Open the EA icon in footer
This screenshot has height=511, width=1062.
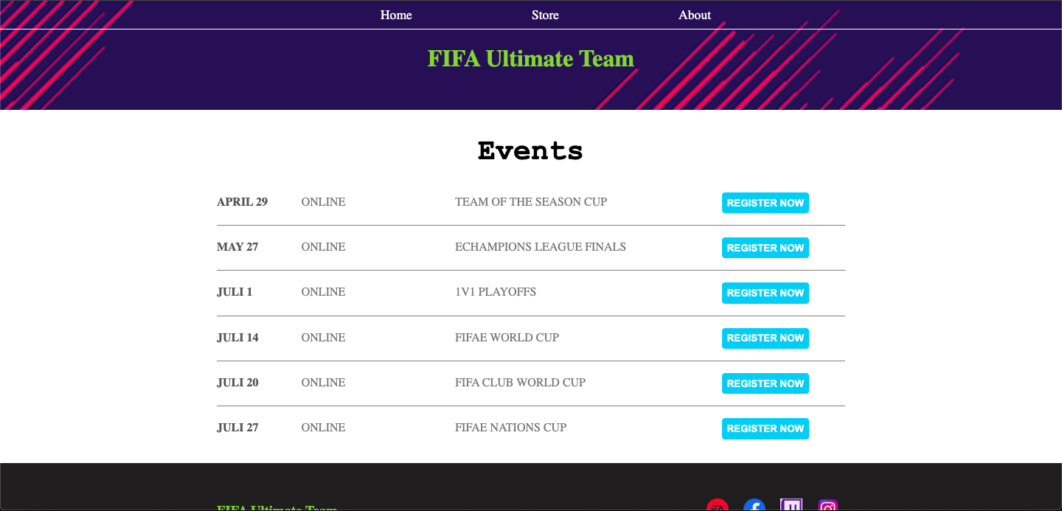(718, 506)
